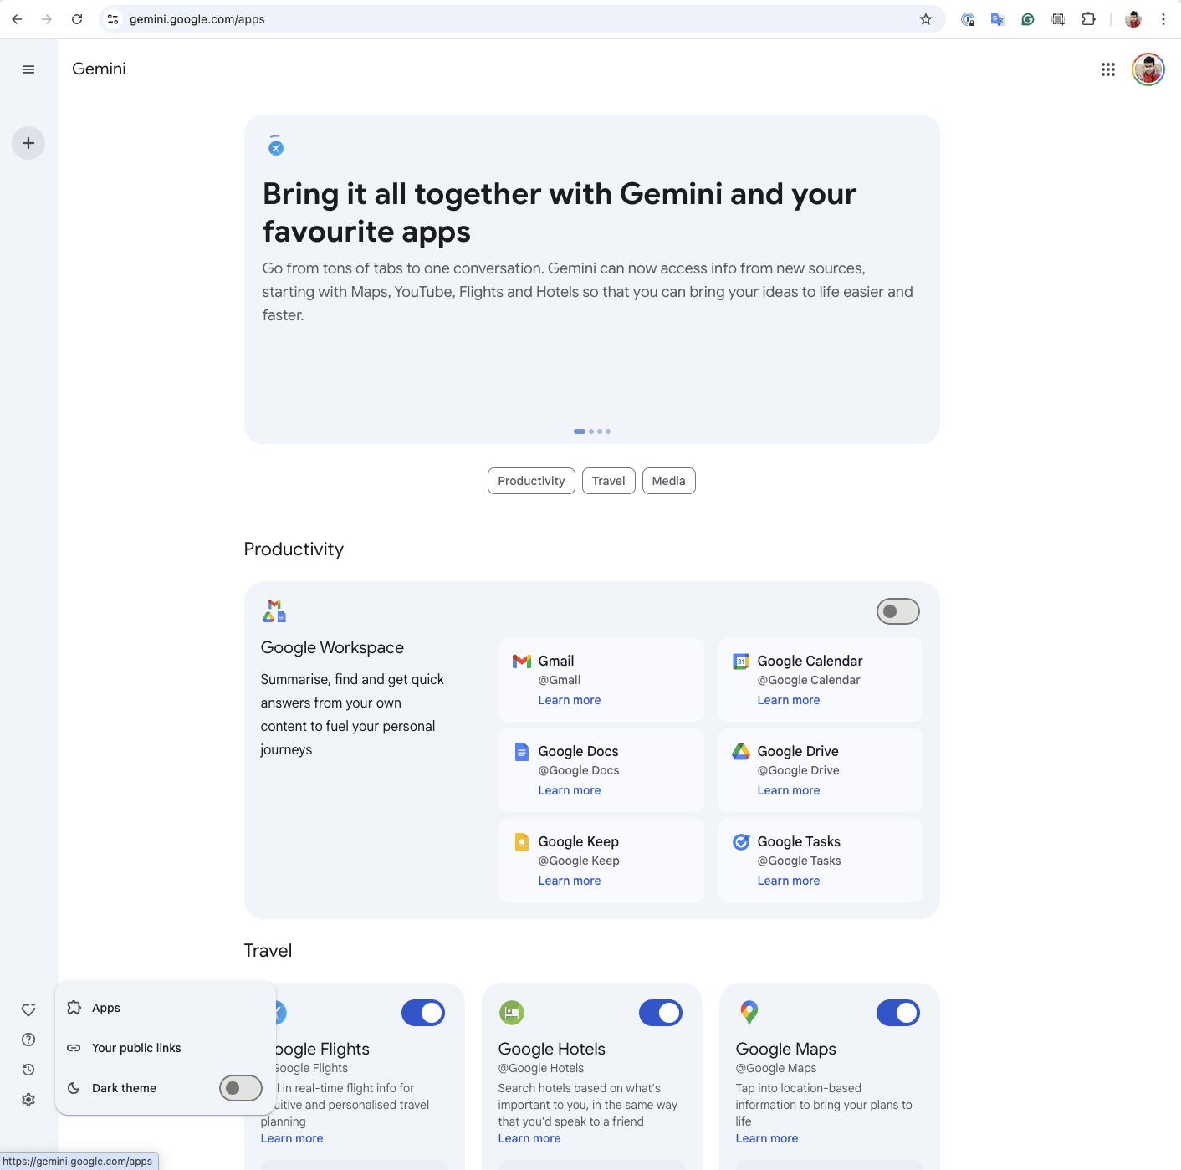Click the settings gear icon in sidebar
This screenshot has height=1170, width=1181.
click(x=28, y=1100)
